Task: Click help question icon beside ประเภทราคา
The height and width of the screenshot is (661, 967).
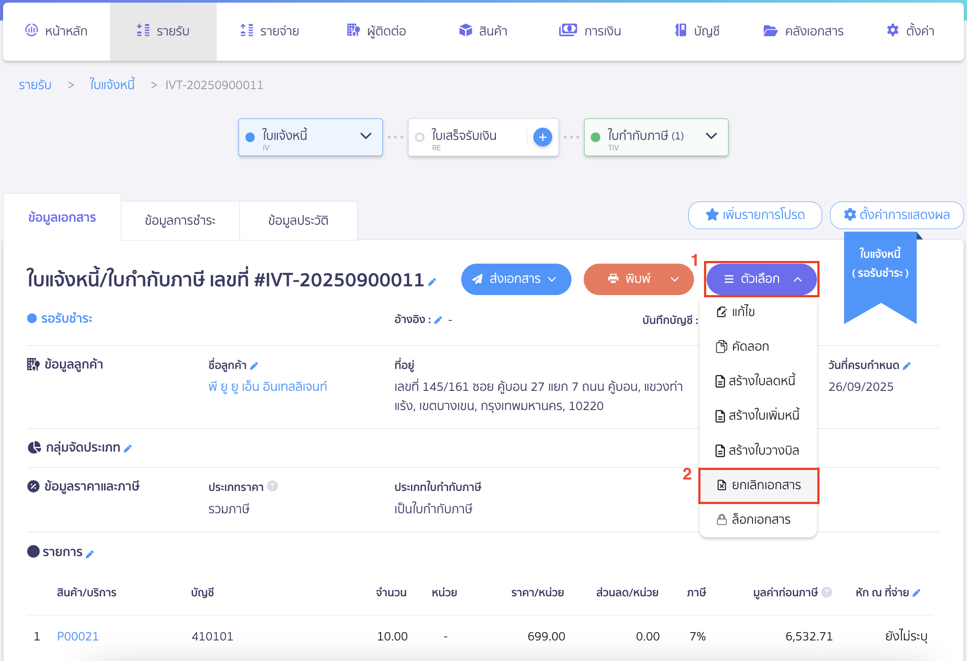Action: 272,486
